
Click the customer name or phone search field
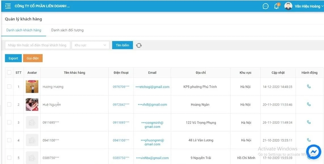pyautogui.click(x=37, y=45)
